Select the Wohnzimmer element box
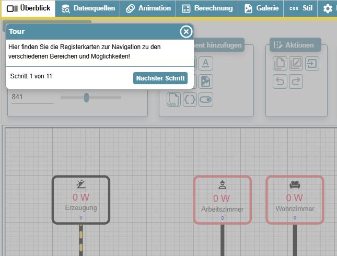Viewport: 337px width, 256px height. click(x=295, y=200)
